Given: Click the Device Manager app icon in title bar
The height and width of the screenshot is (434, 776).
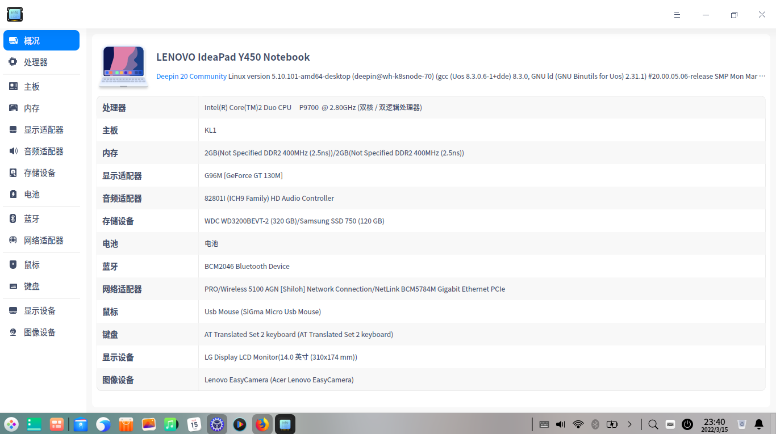Looking at the screenshot, I should (x=15, y=14).
